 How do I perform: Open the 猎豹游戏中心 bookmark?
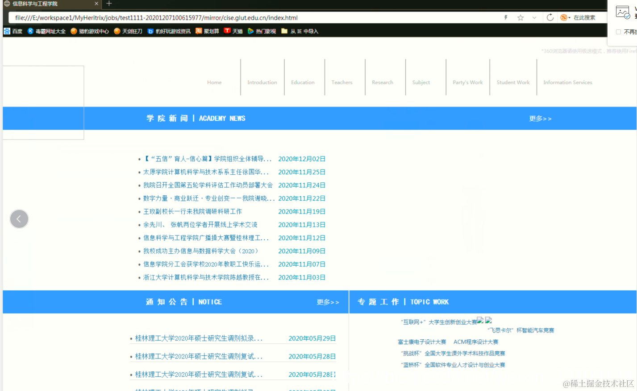click(x=90, y=31)
